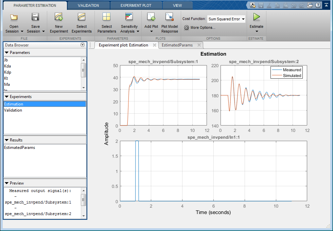Click the Parameters list scroll up arrow

tap(84, 60)
